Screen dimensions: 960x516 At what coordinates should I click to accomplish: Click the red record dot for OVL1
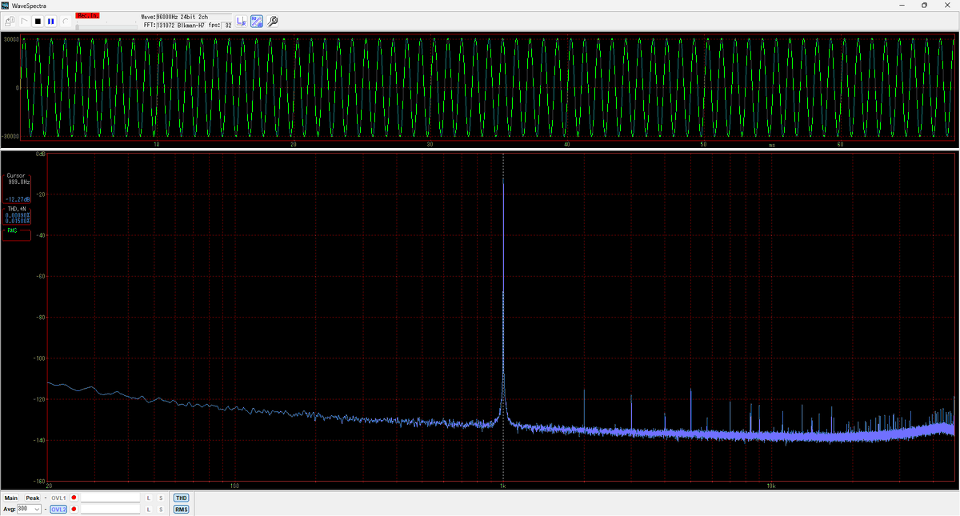[74, 498]
